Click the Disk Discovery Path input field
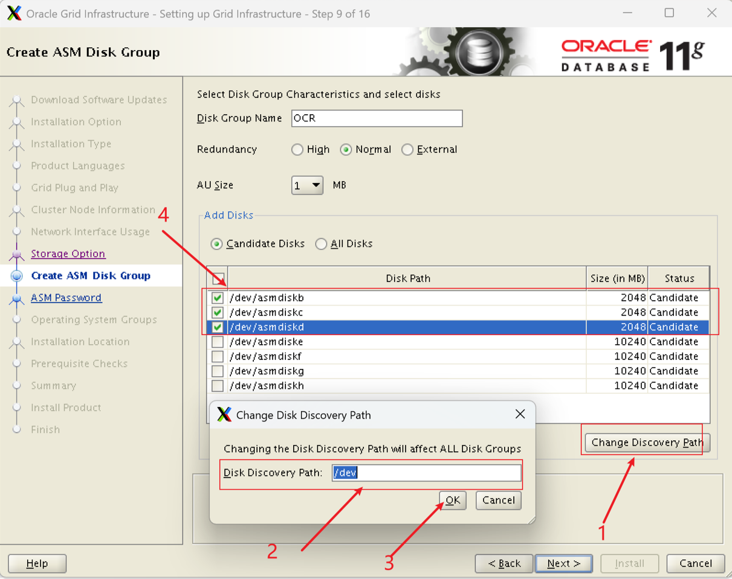The height and width of the screenshot is (579, 732). pos(426,473)
